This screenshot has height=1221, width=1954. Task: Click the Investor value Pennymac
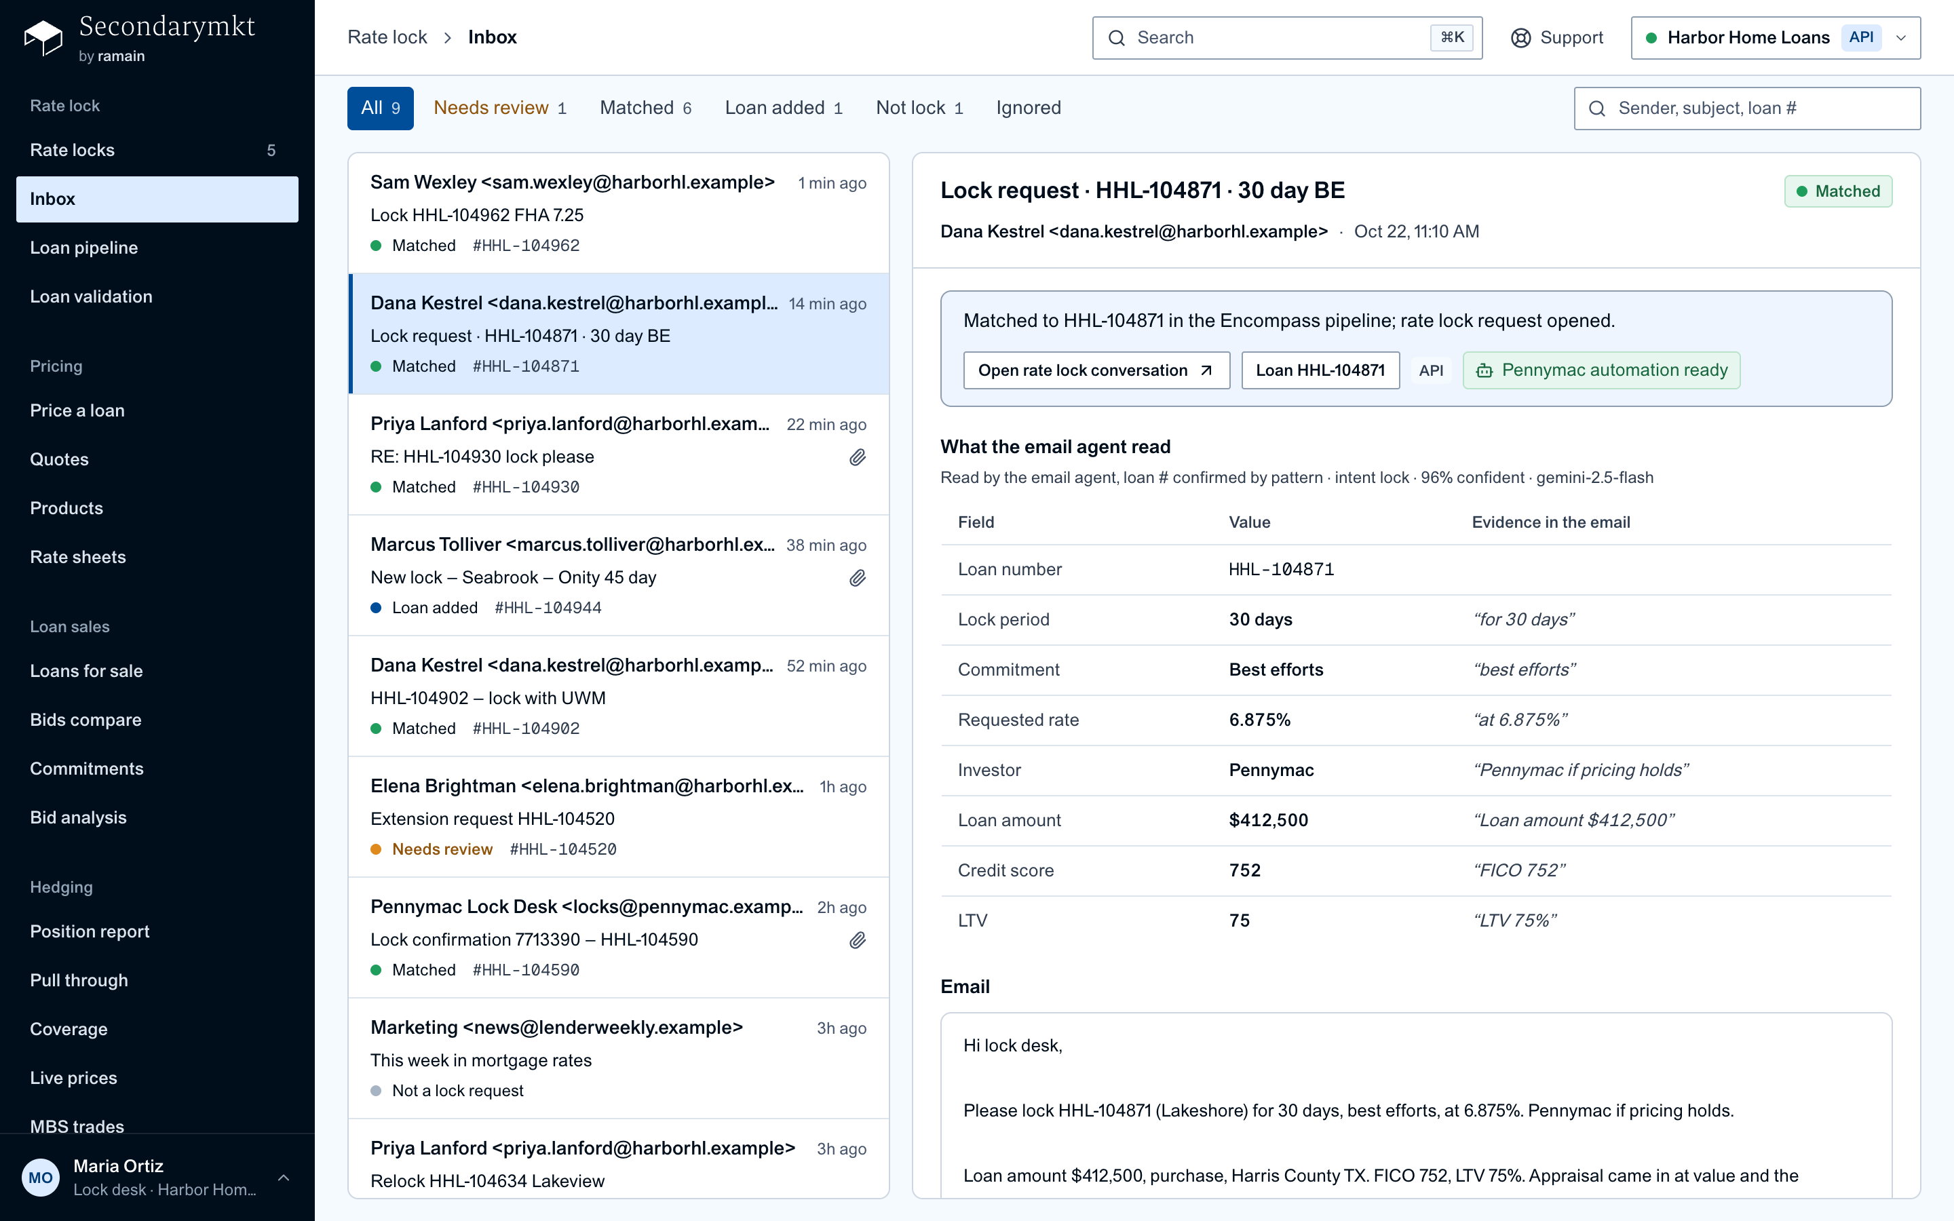1271,771
